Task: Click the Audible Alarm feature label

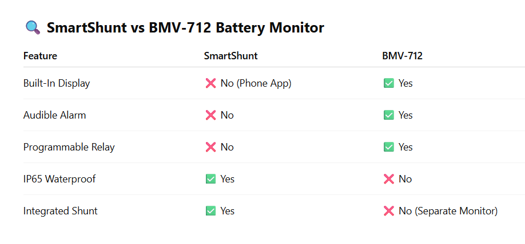Action: pos(54,115)
